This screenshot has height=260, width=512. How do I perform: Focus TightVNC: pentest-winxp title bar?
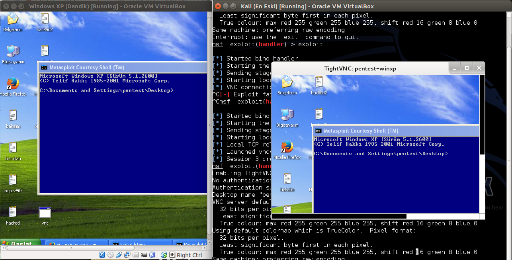360,68
